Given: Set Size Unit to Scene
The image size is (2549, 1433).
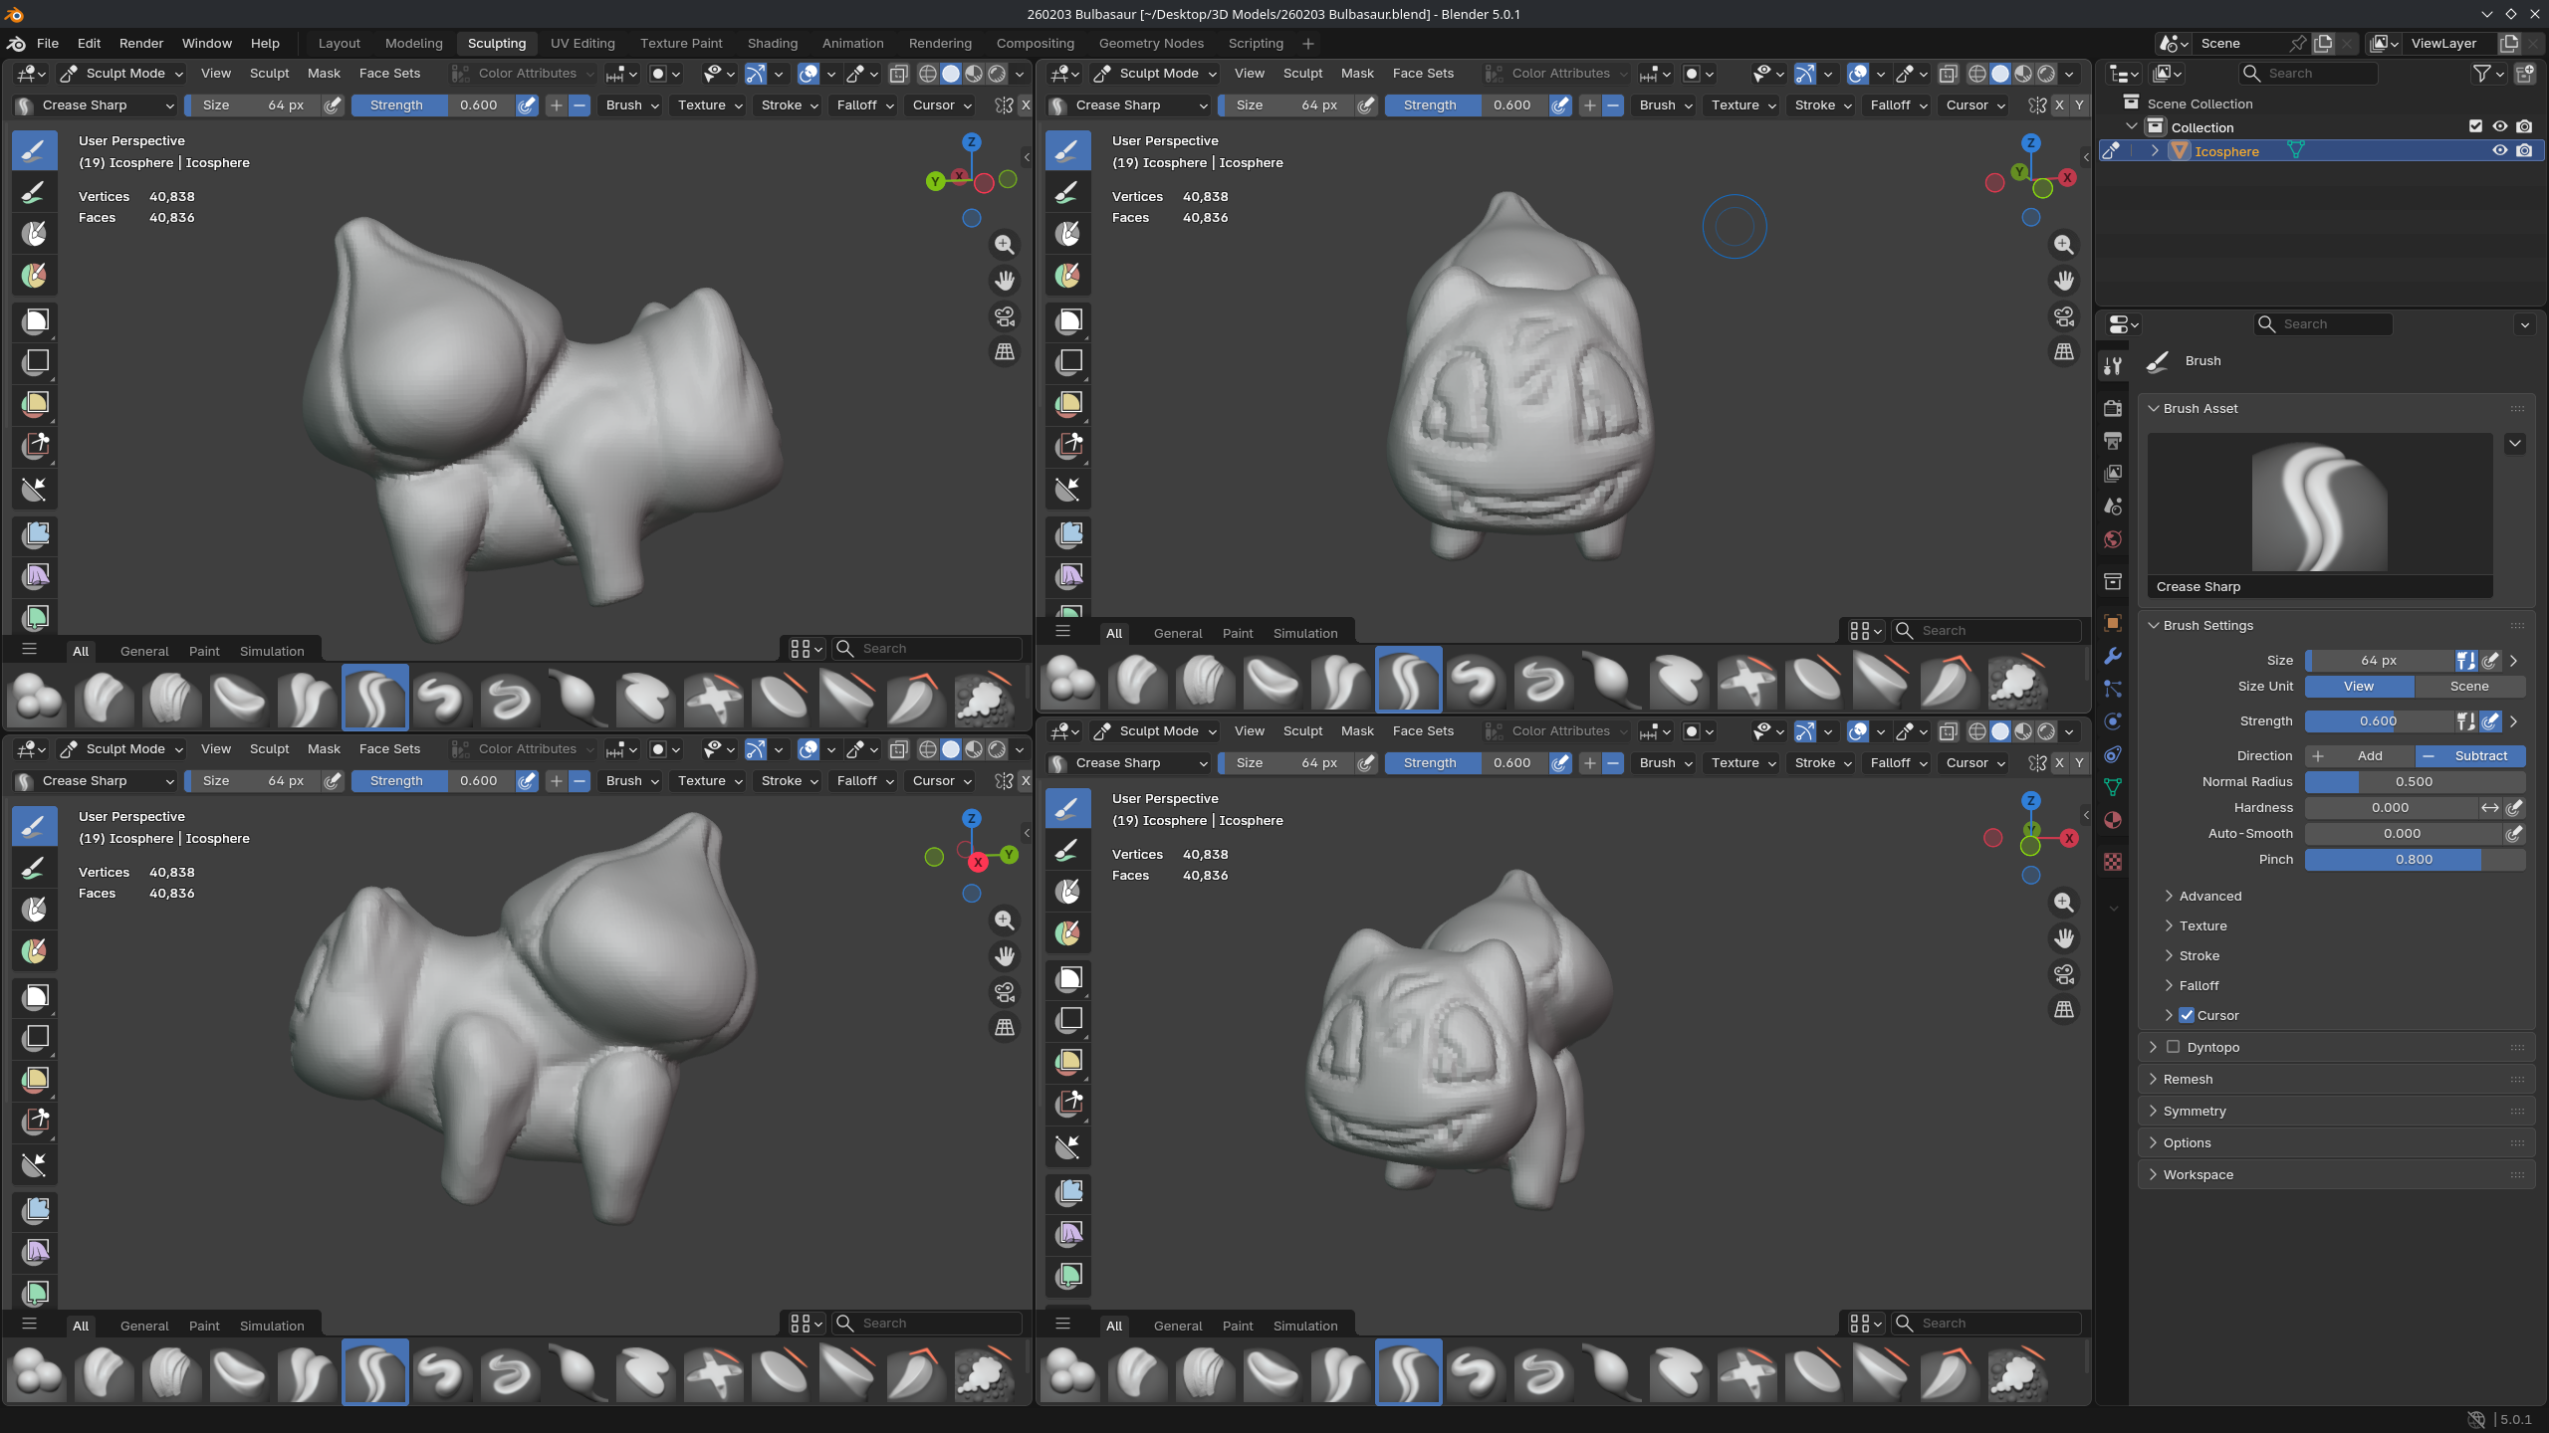Looking at the screenshot, I should (x=2469, y=687).
